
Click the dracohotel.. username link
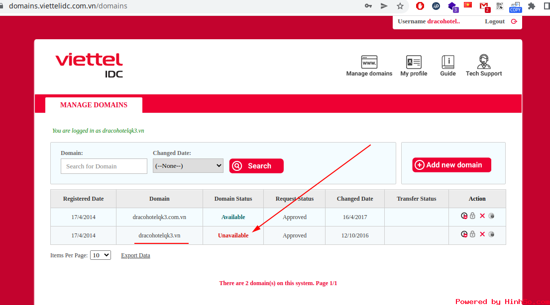443,21
